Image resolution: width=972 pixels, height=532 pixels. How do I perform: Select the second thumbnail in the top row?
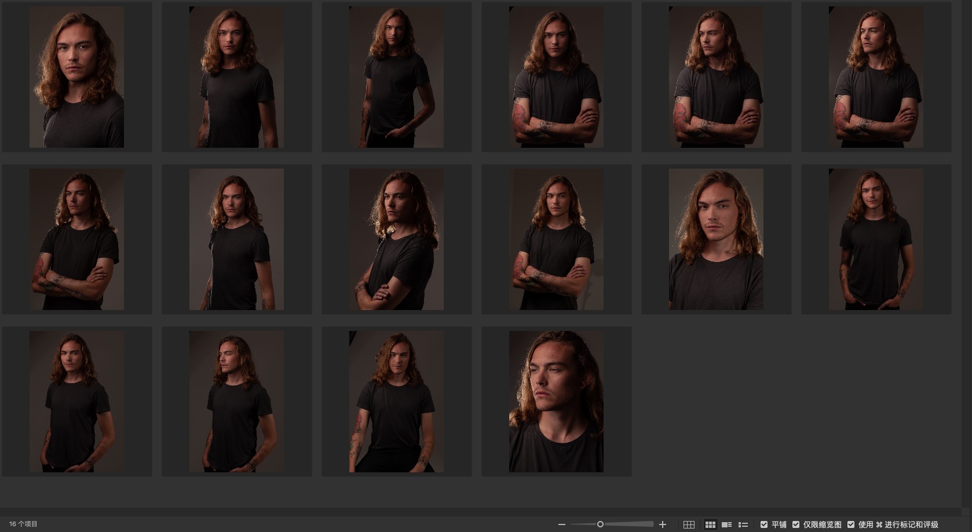[236, 77]
